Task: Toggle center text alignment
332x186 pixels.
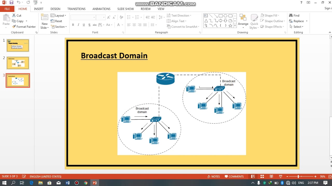Action: [x=134, y=25]
